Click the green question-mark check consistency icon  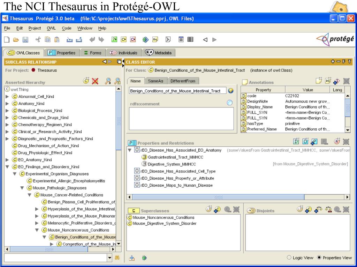point(114,40)
